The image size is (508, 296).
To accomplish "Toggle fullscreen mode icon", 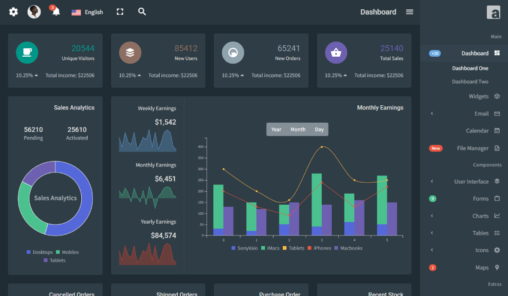I will (x=120, y=12).
